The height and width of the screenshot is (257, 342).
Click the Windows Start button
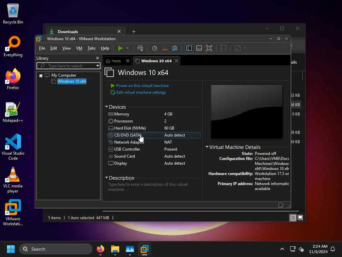click(x=11, y=249)
